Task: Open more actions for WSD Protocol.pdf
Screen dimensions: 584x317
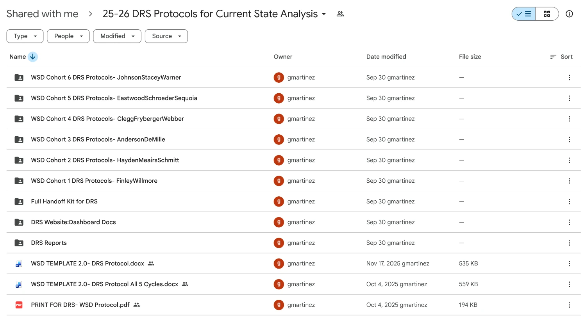Action: pos(569,305)
